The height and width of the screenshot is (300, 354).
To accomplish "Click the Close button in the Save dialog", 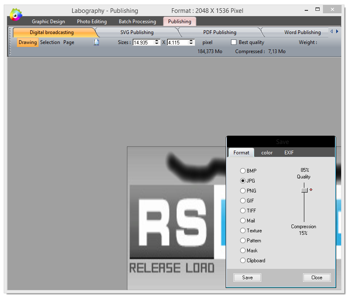I will coord(317,278).
